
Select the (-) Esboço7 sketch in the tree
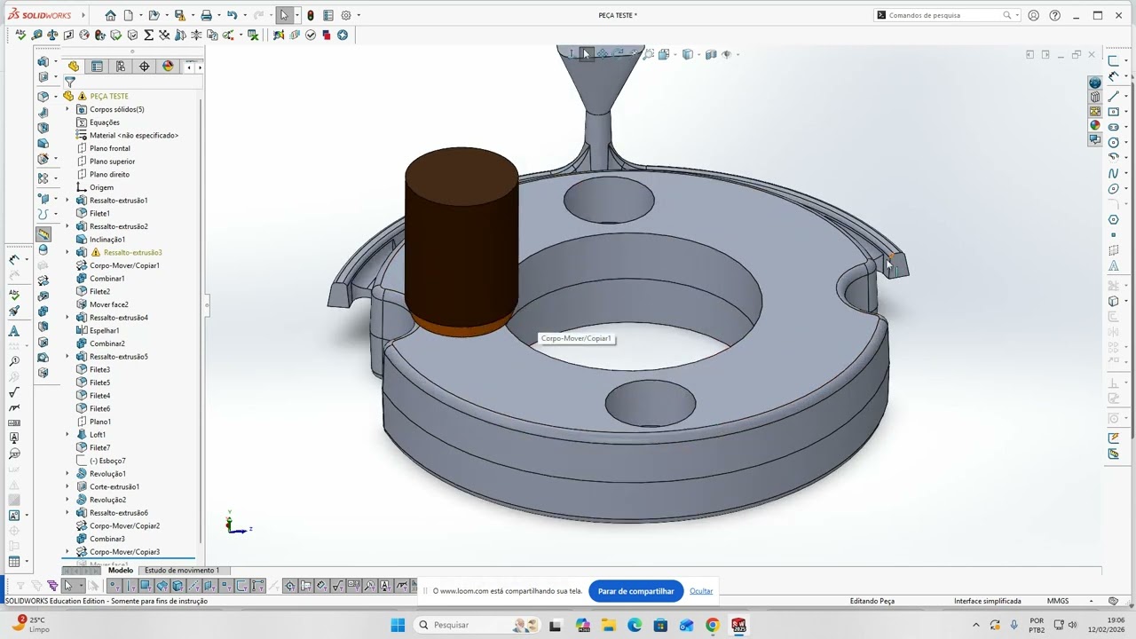(107, 461)
